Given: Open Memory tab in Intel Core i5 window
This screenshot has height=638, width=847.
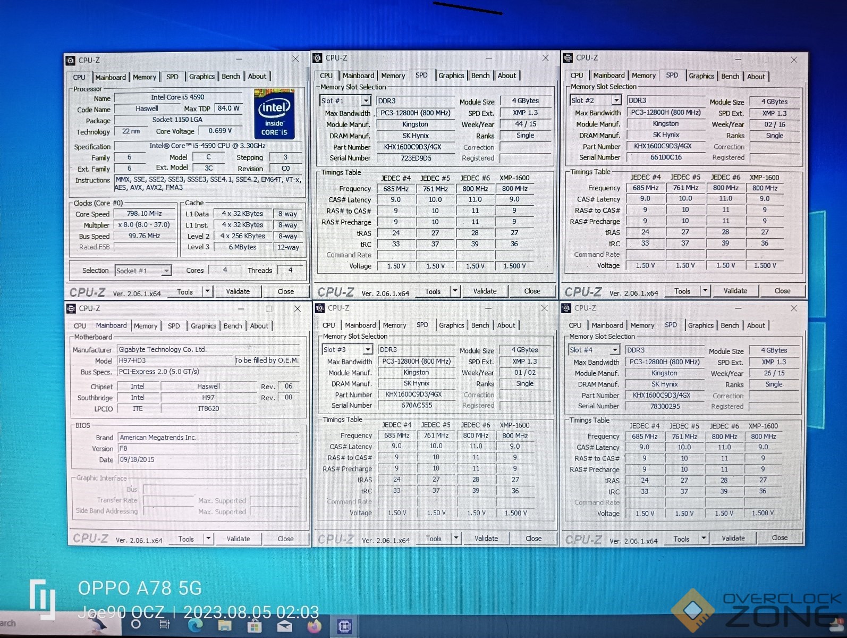Looking at the screenshot, I should coord(145,77).
